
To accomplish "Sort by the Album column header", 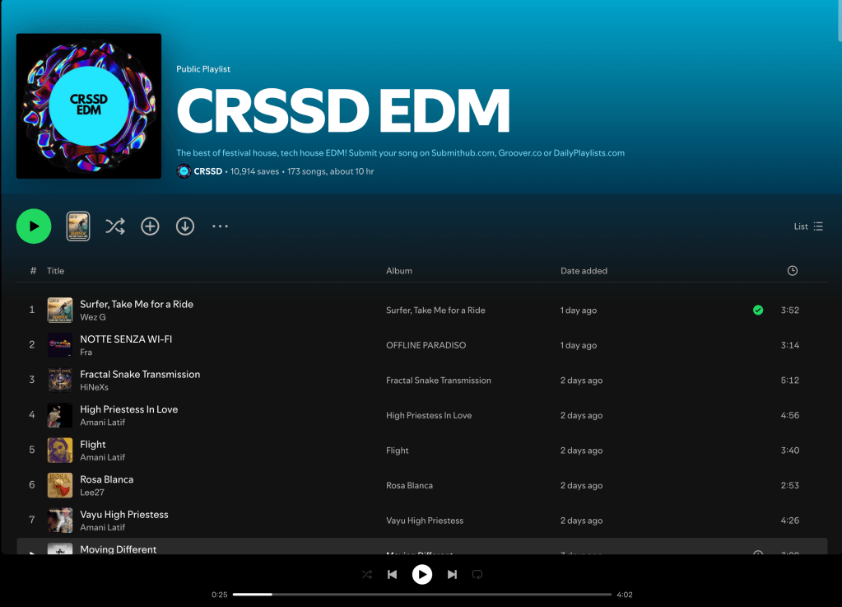I will point(399,271).
